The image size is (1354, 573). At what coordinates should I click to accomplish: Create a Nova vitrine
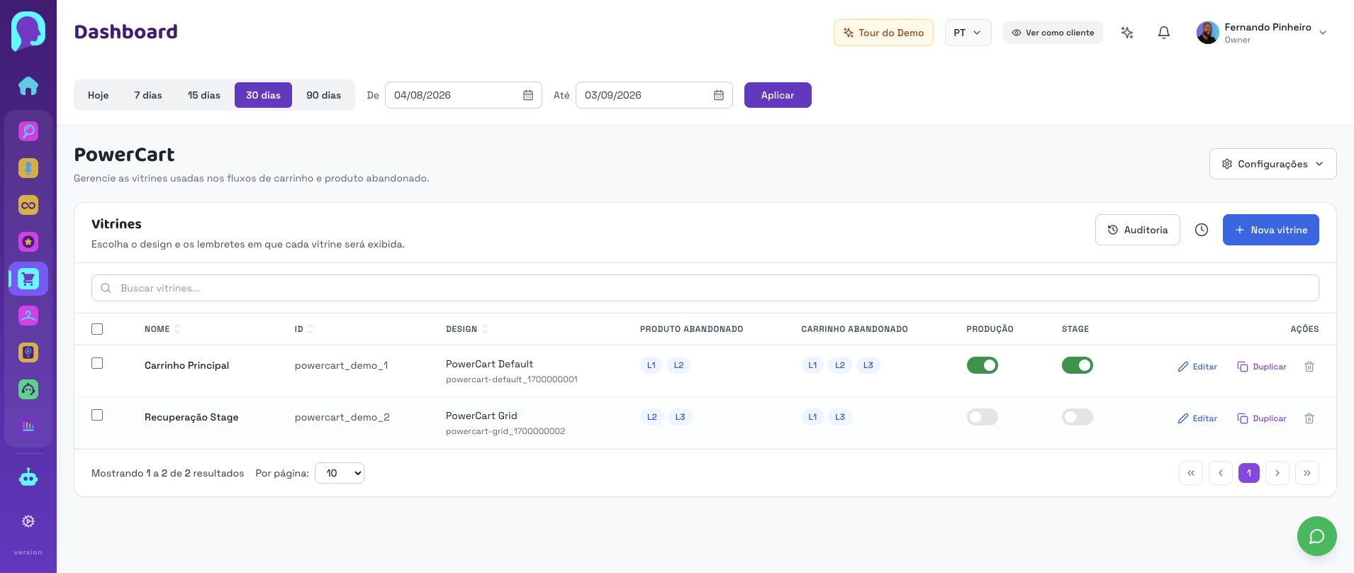(1271, 230)
